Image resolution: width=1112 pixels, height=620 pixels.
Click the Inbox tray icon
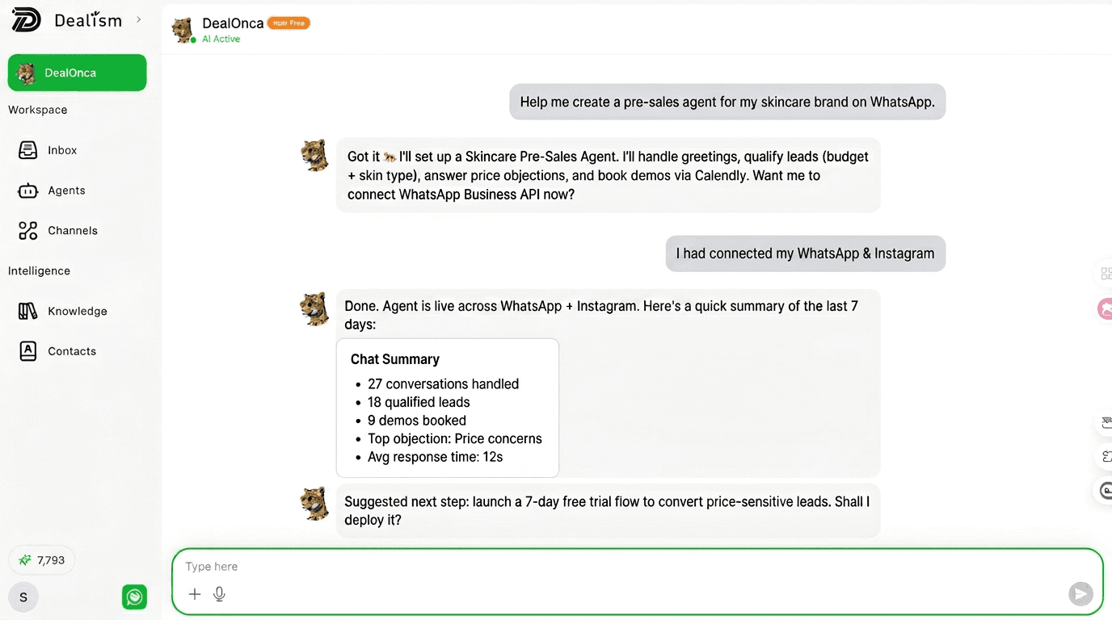click(x=28, y=150)
